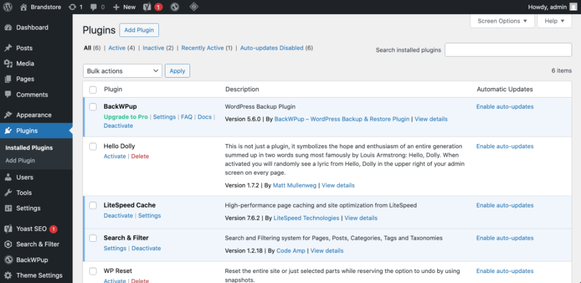Image resolution: width=581 pixels, height=283 pixels.
Task: Click the Yoast SEO notification badge in sidebar
Action: pyautogui.click(x=54, y=229)
